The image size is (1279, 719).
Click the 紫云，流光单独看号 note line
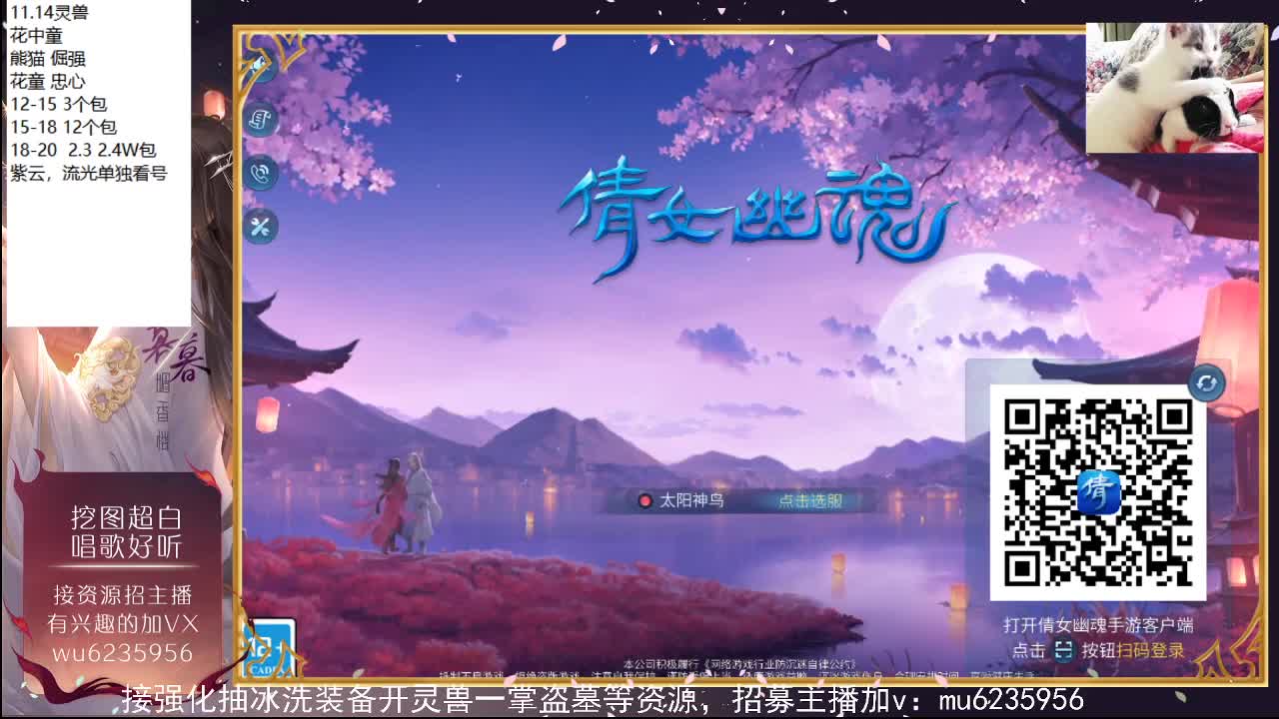(88, 173)
